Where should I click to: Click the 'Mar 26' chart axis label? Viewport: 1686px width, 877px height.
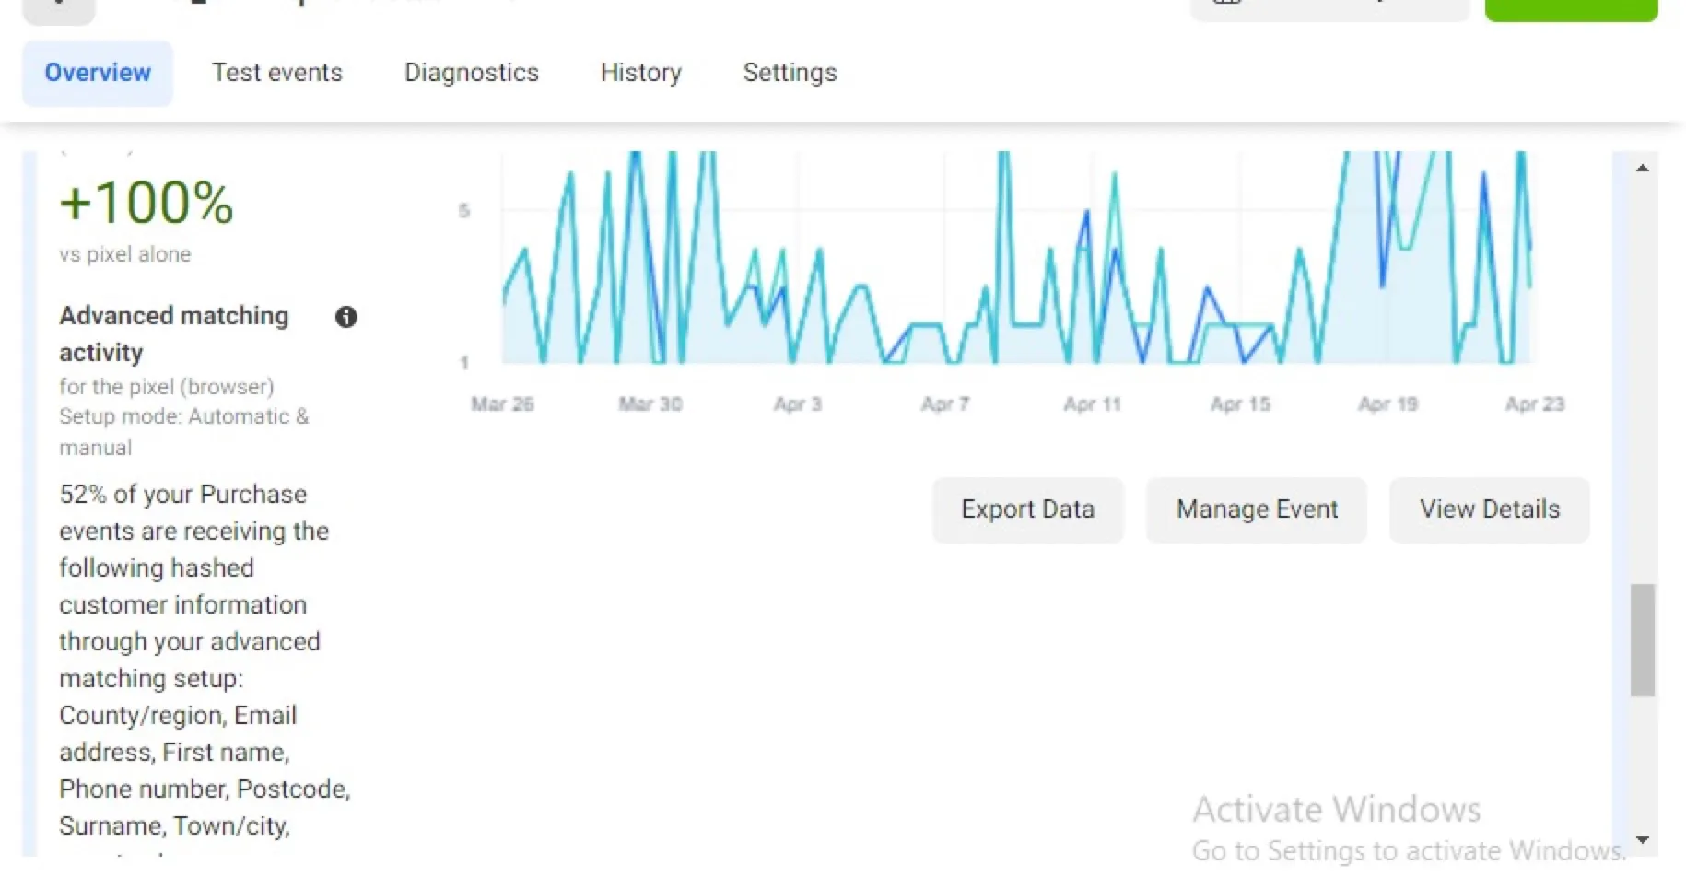tap(502, 403)
